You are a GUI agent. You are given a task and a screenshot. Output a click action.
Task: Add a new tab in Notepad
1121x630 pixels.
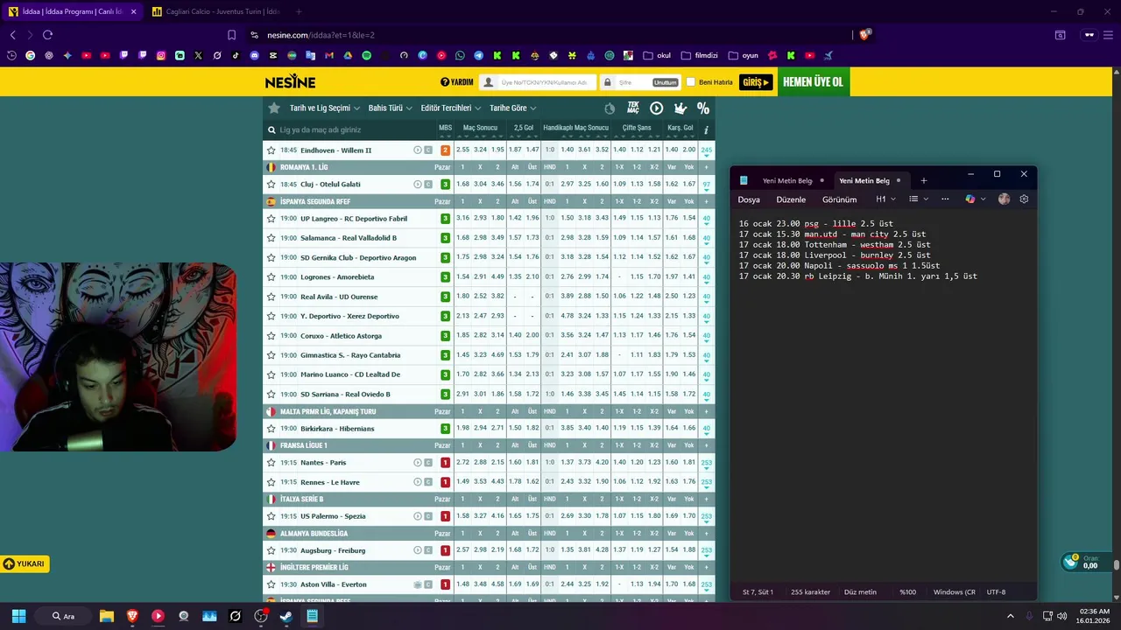[923, 181]
